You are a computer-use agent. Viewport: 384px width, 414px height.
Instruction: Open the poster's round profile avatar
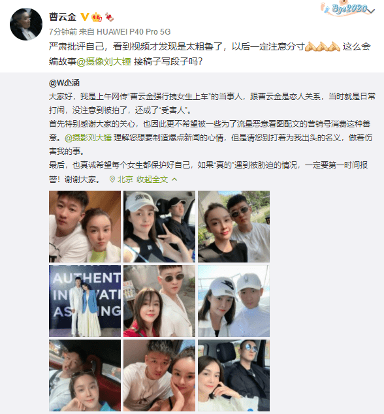(26, 24)
